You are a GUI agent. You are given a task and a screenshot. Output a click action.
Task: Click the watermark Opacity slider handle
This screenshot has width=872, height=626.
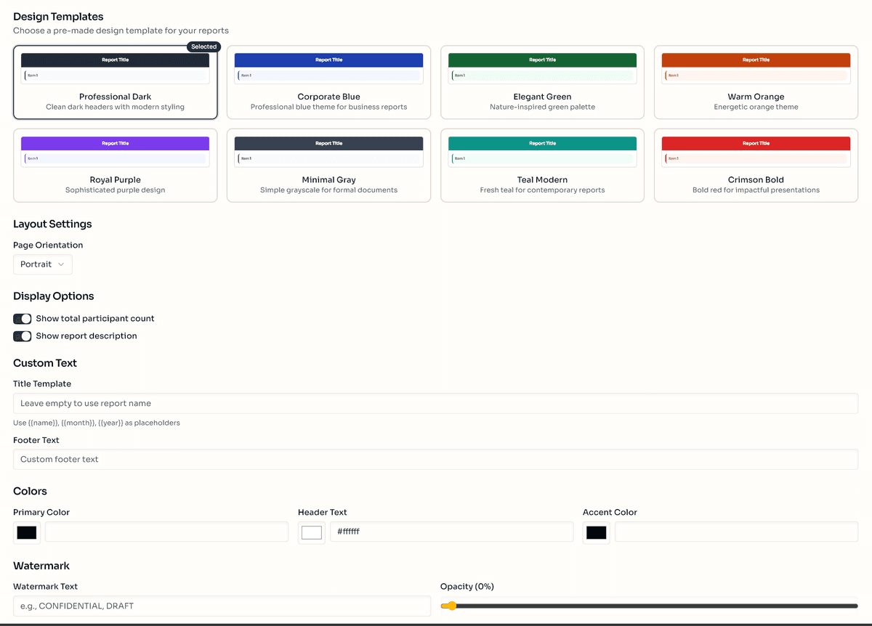pos(451,606)
